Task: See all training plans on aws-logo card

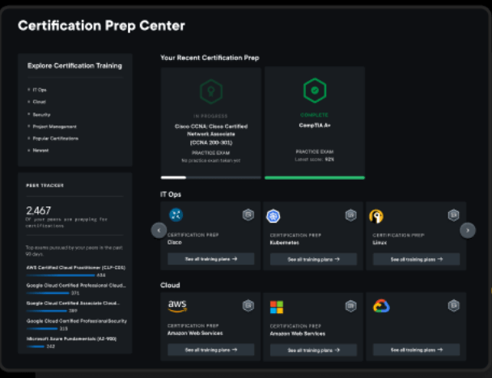Action: (211, 350)
